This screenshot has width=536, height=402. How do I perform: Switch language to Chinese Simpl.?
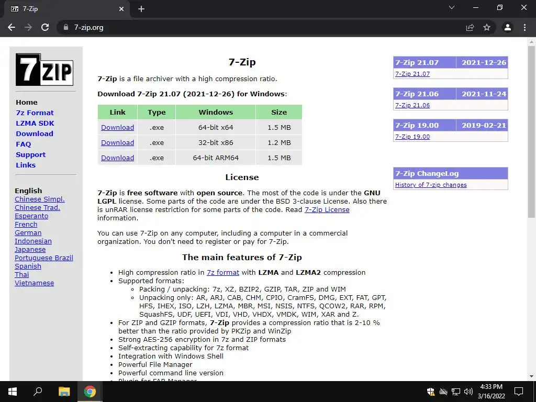(40, 199)
